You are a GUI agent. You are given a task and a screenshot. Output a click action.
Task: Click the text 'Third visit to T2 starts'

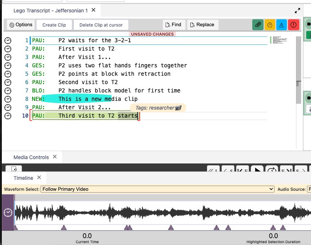pos(98,116)
